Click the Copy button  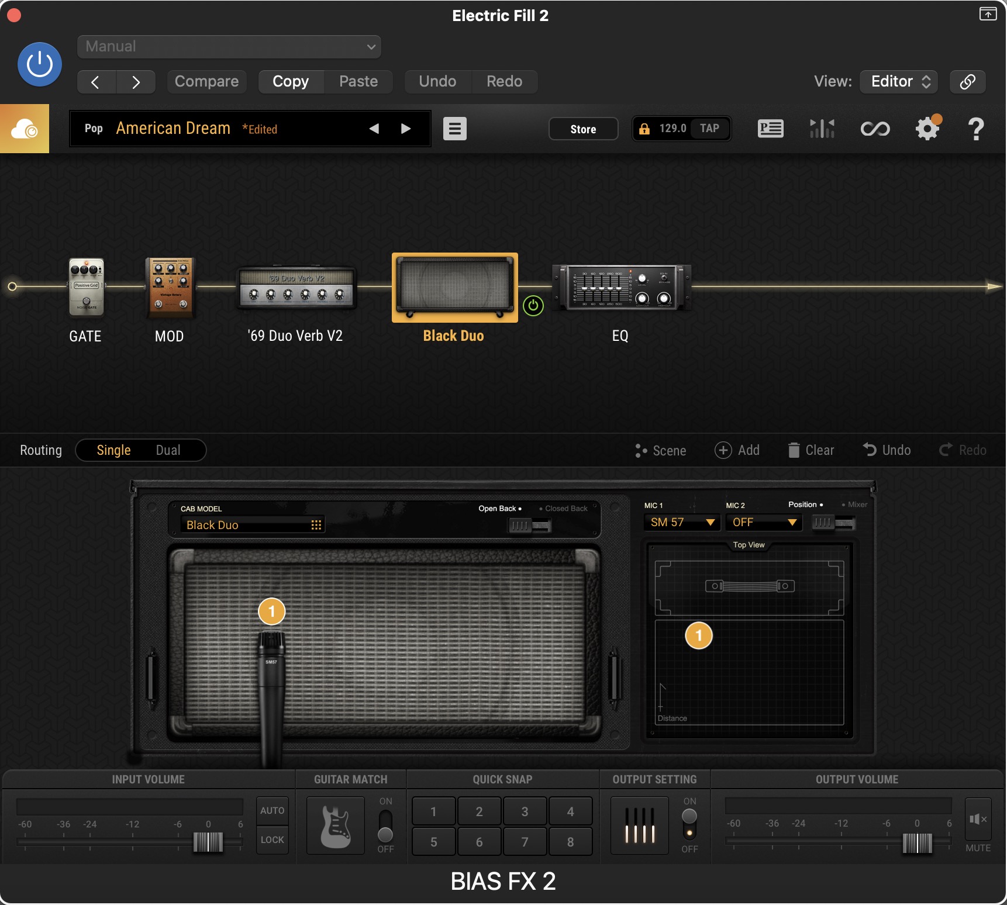point(291,82)
